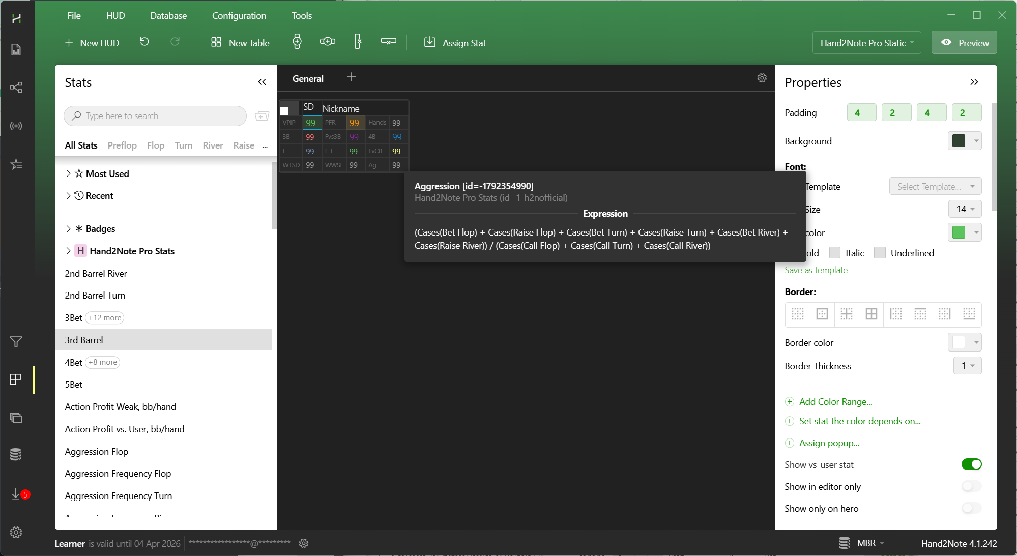
Task: Click the downloads icon with red badge
Action: coord(17,494)
